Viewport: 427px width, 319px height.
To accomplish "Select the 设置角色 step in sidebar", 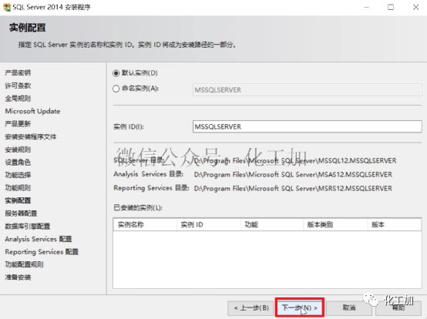I will (x=18, y=163).
